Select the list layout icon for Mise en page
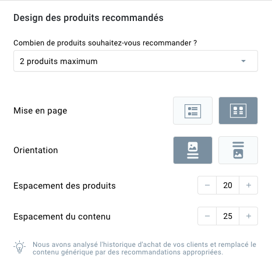 [x=193, y=111]
